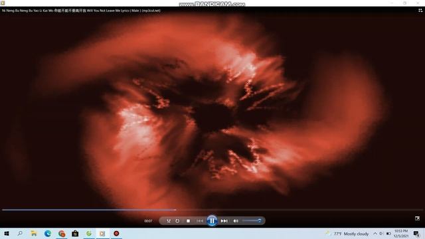Open the 77°F Mostly cloudy weather widget
The height and width of the screenshot is (239, 425).
pyautogui.click(x=347, y=234)
